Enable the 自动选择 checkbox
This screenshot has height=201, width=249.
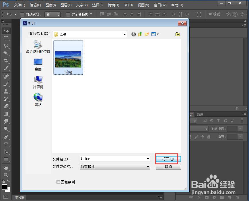[x=22, y=14]
